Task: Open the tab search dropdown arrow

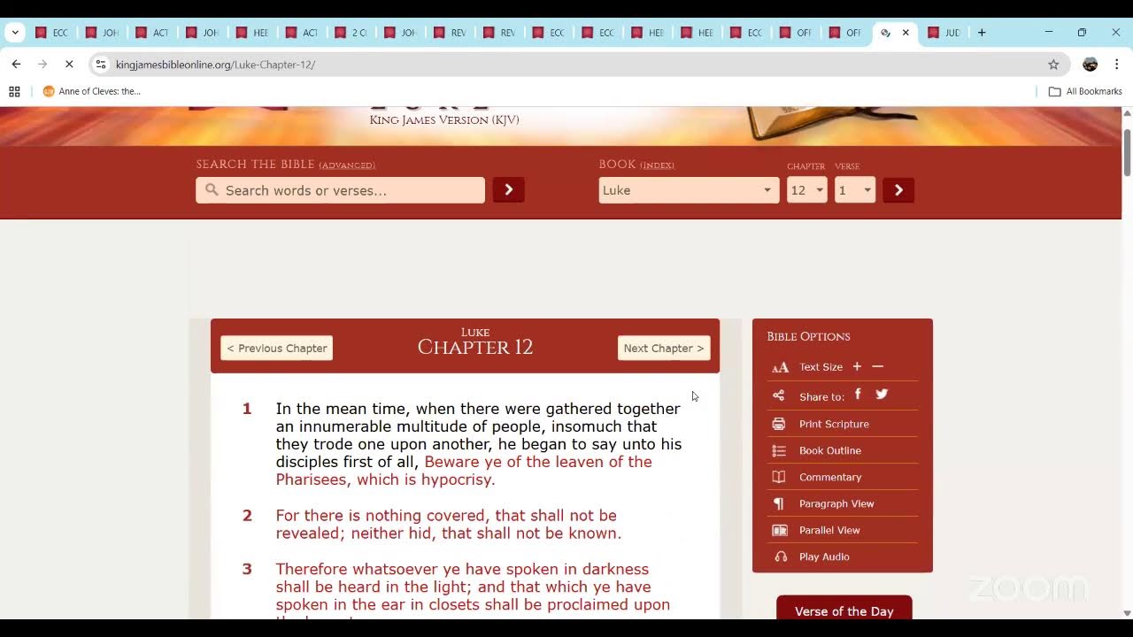Action: coord(15,33)
